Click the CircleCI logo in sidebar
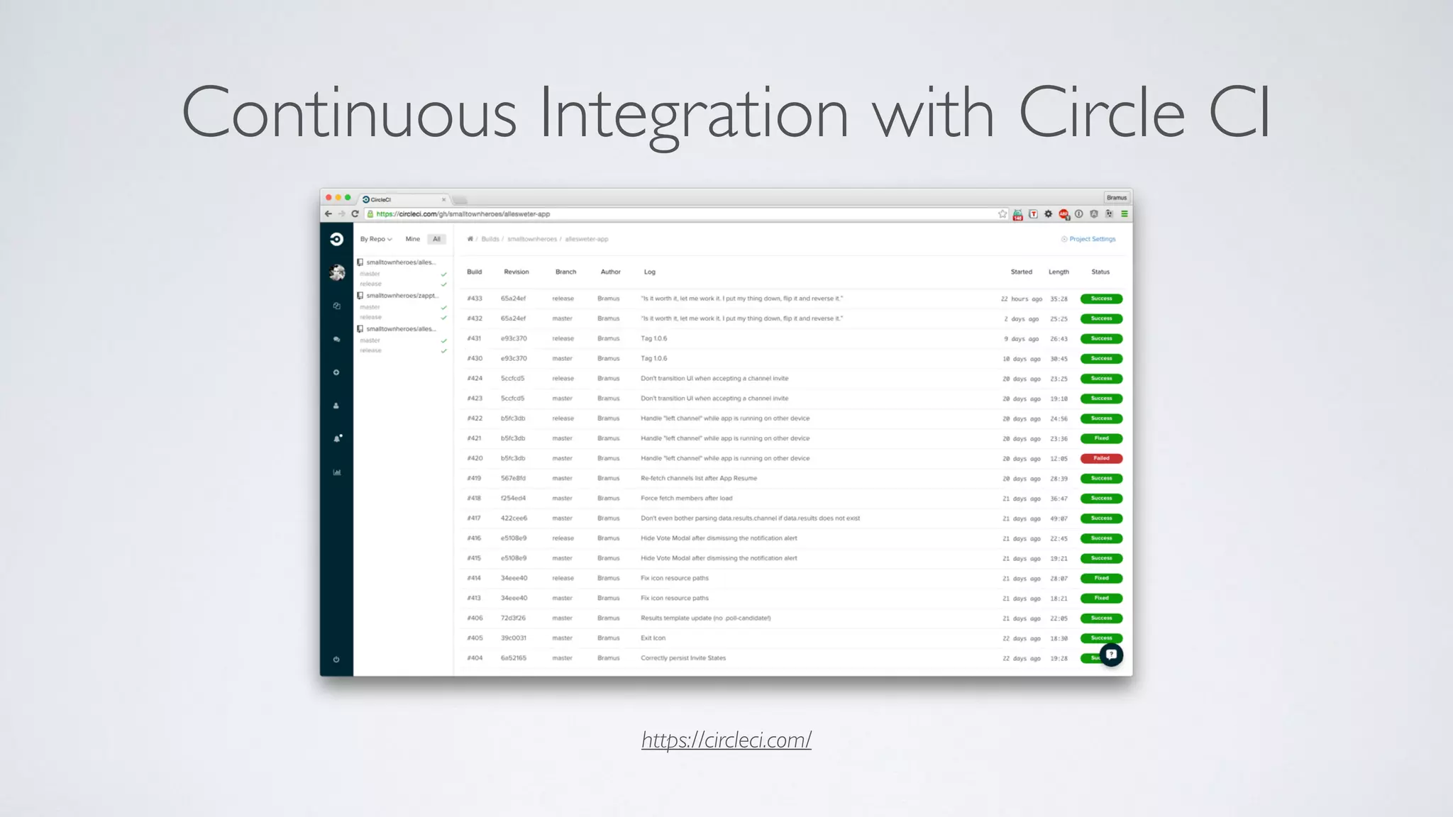This screenshot has height=817, width=1453. (x=336, y=240)
